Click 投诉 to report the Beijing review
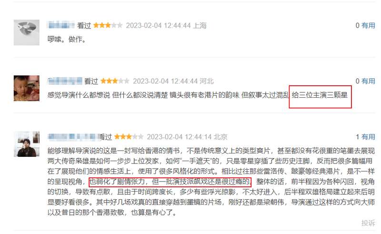The width and height of the screenshot is (381, 234). tap(368, 223)
